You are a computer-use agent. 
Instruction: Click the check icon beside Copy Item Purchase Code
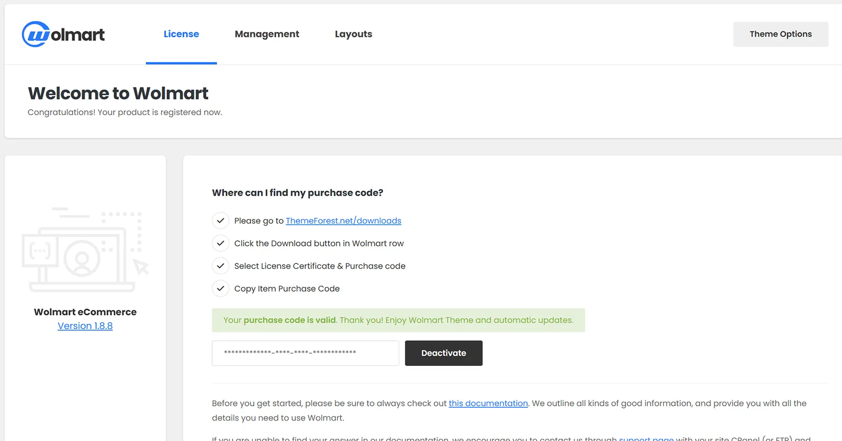tap(220, 289)
